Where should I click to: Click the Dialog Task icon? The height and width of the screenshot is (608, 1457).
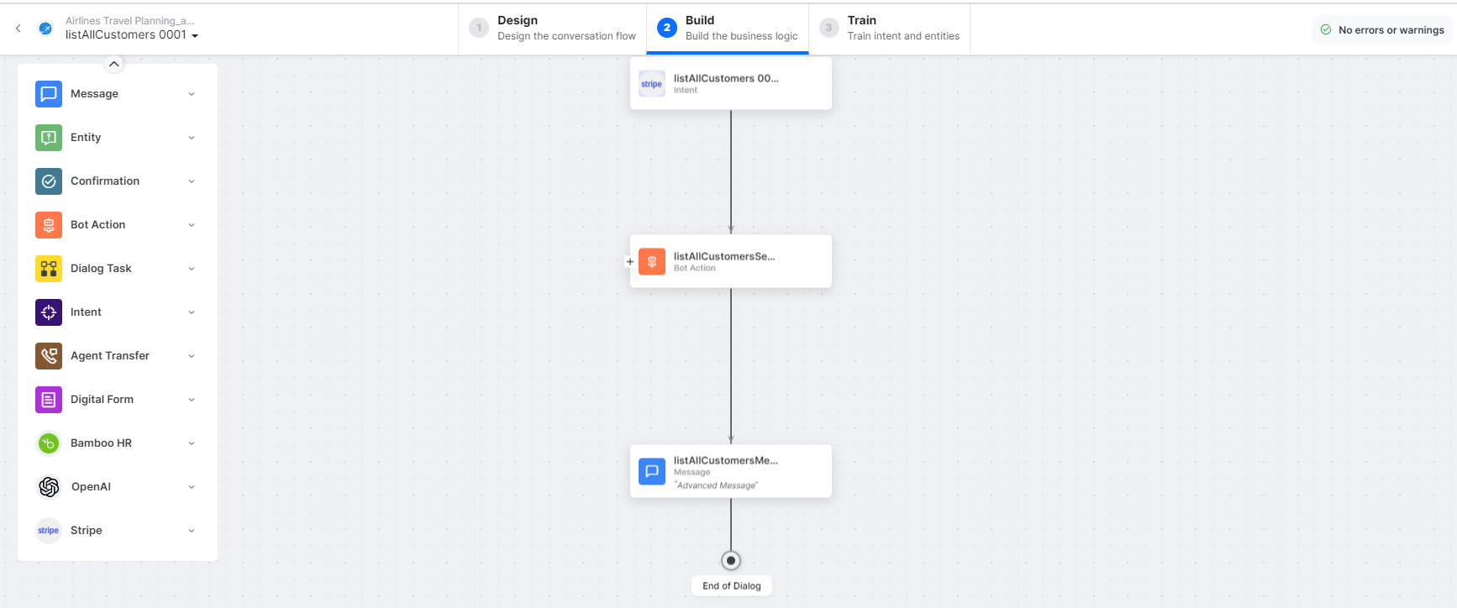point(49,269)
